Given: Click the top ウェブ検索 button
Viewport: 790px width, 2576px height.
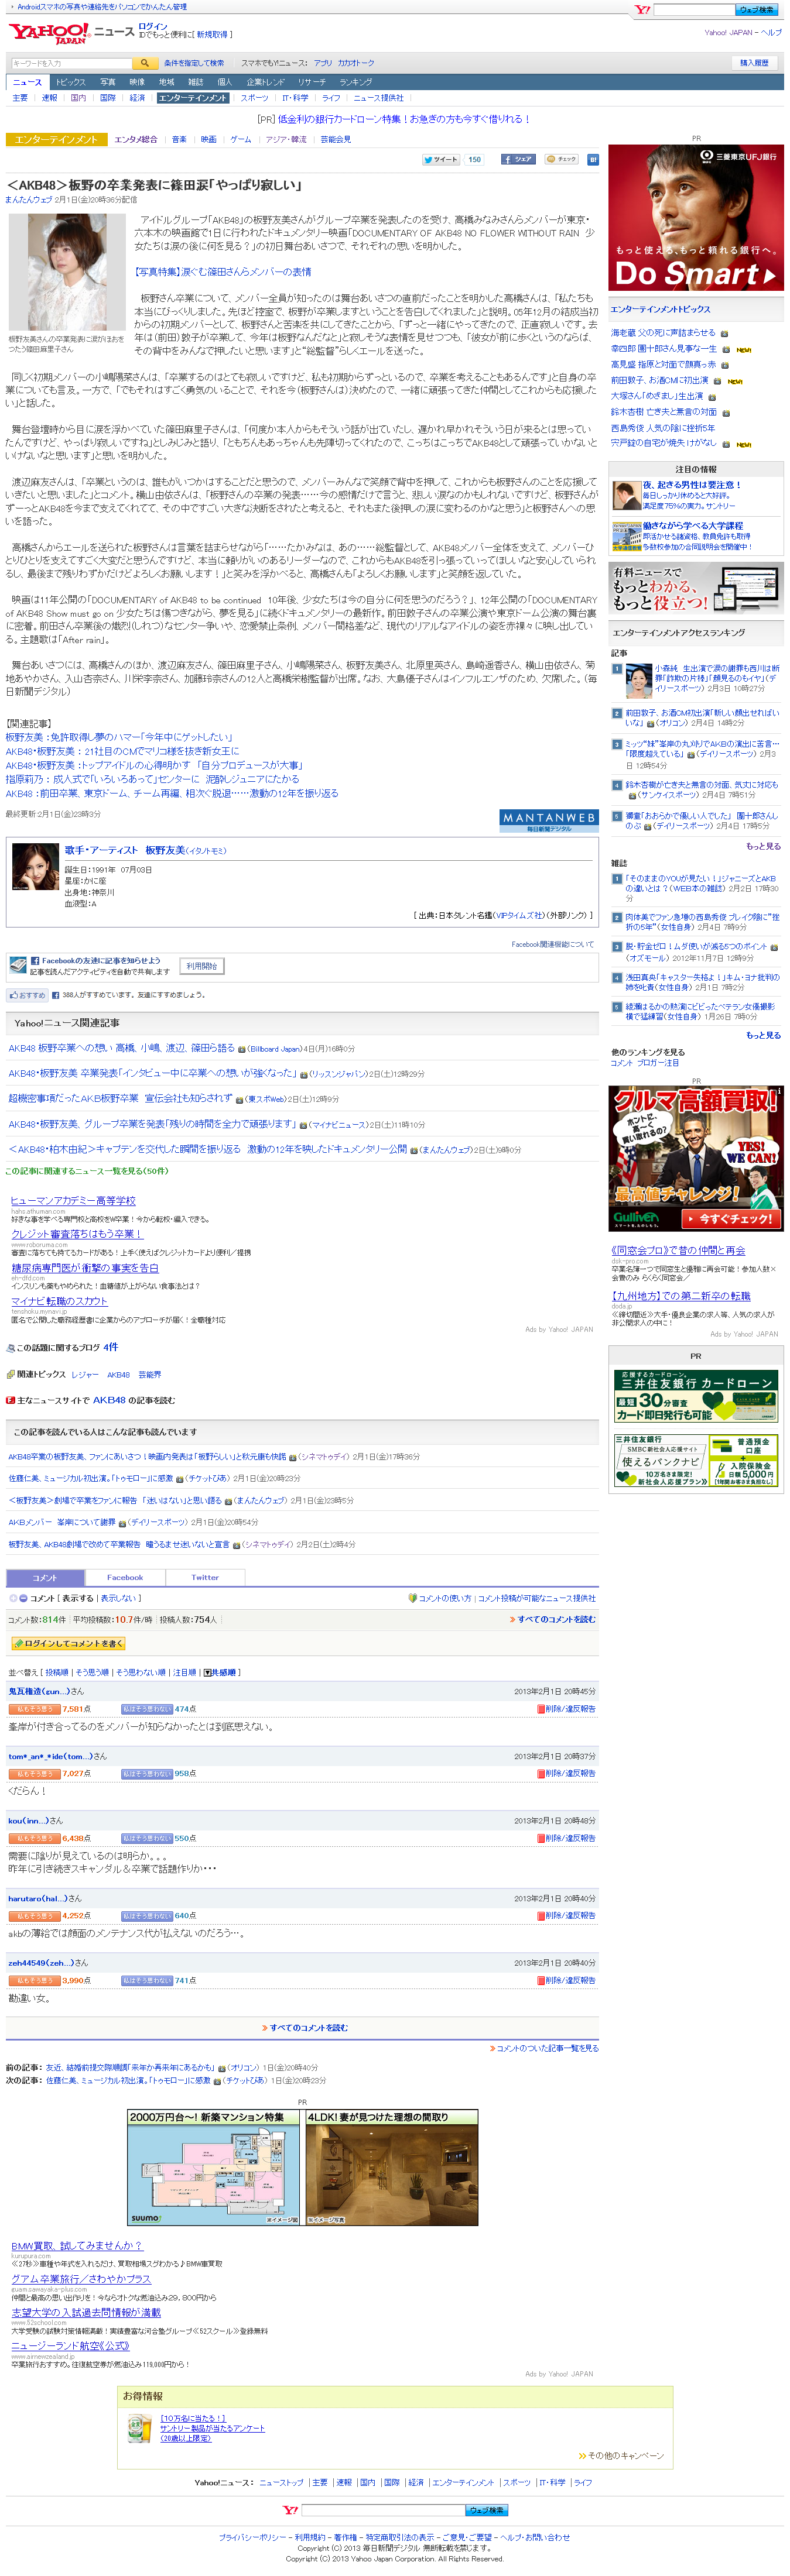Looking at the screenshot, I should (755, 10).
